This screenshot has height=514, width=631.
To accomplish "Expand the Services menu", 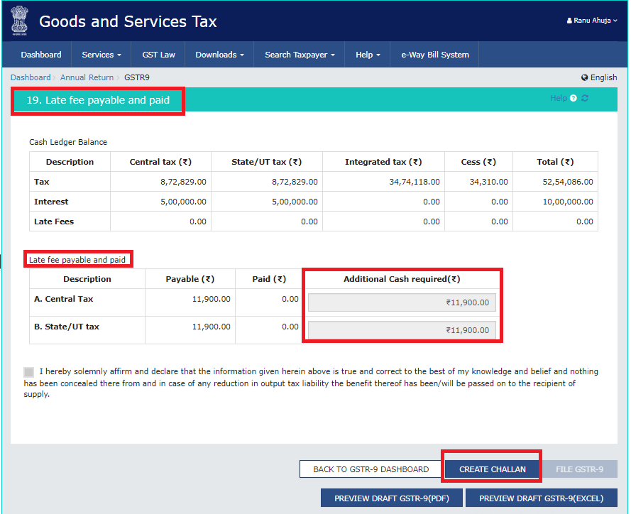I will pyautogui.click(x=101, y=55).
